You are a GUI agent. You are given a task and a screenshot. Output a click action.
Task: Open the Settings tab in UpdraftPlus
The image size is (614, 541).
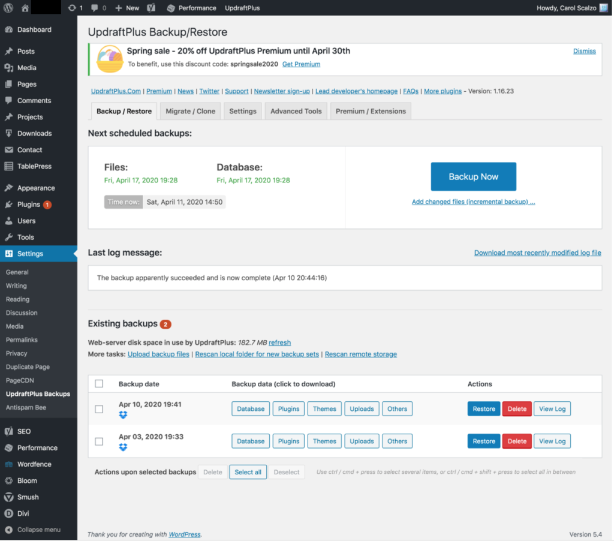243,111
